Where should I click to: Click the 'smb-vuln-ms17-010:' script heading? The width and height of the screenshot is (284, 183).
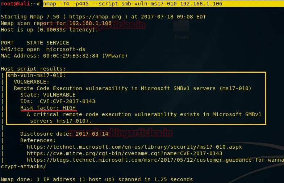click(36, 75)
